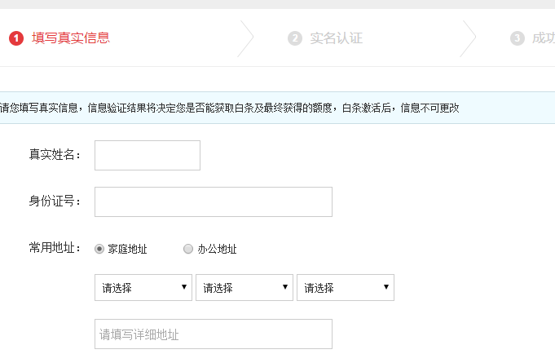Image resolution: width=555 pixels, height=354 pixels.
Task: Select the 家庭地址 radio button
Action: pyautogui.click(x=99, y=249)
